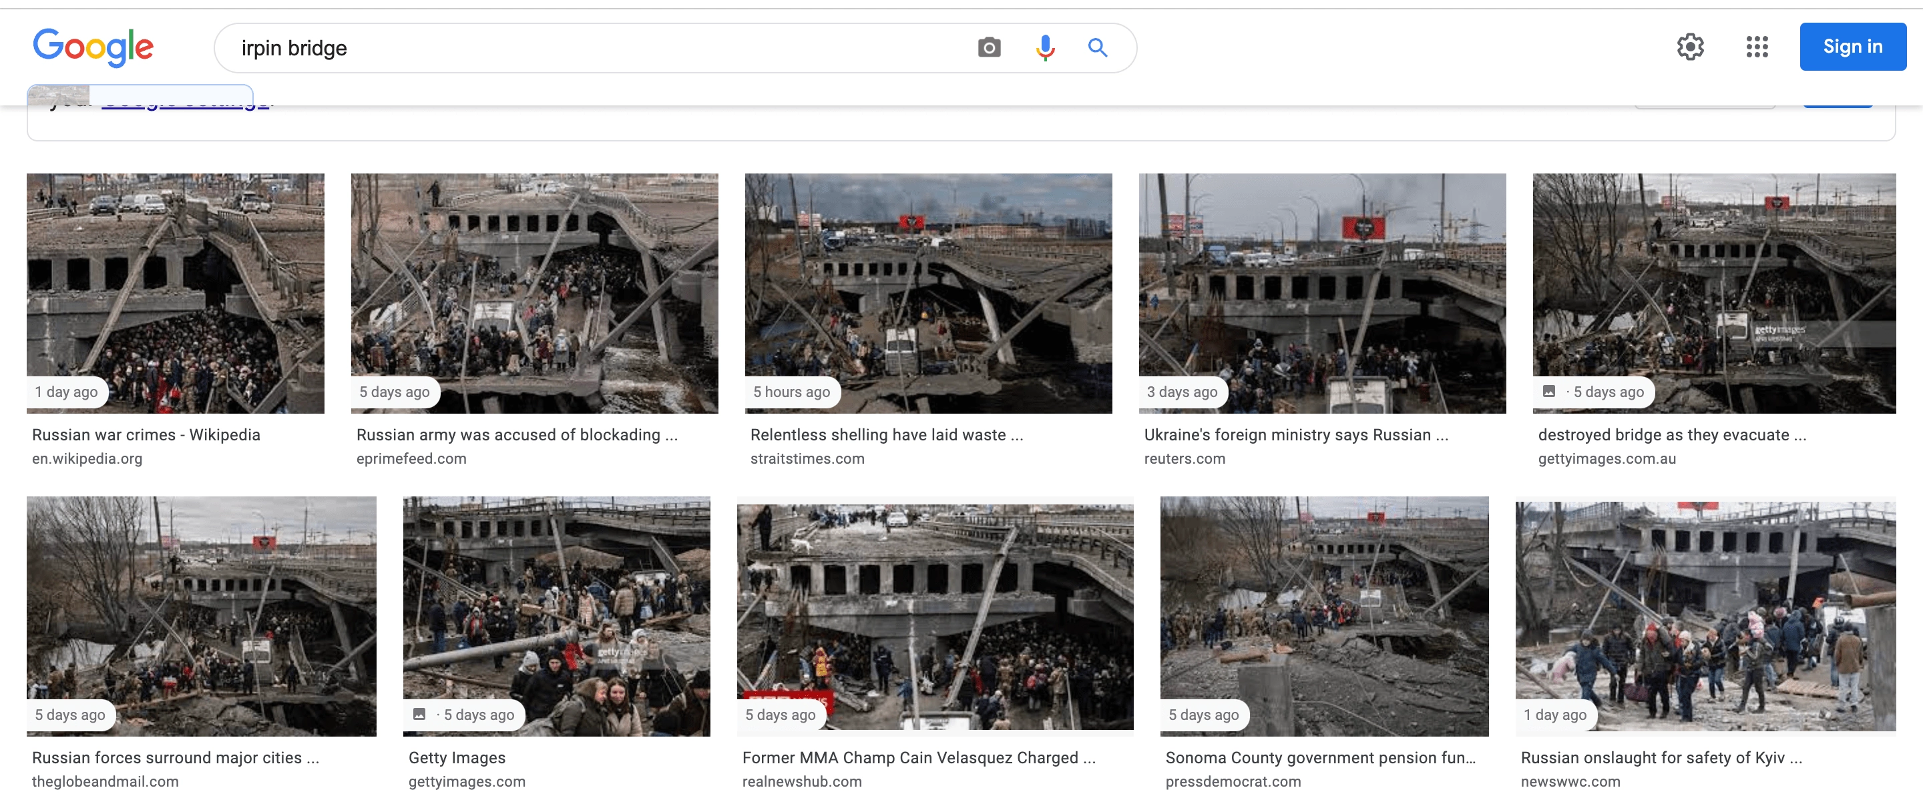Open the reuters.com bridge image

tap(1322, 294)
